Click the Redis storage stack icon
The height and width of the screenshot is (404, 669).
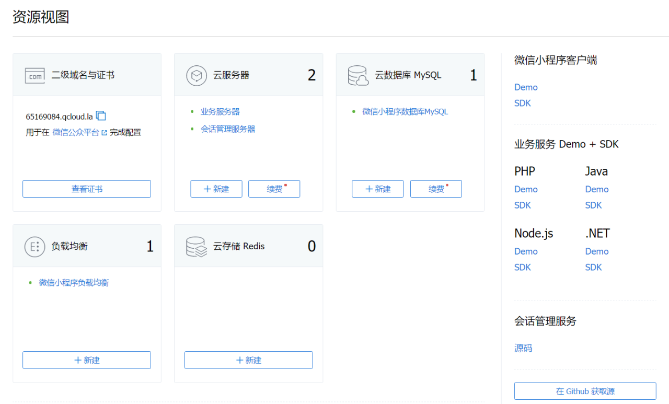[197, 247]
